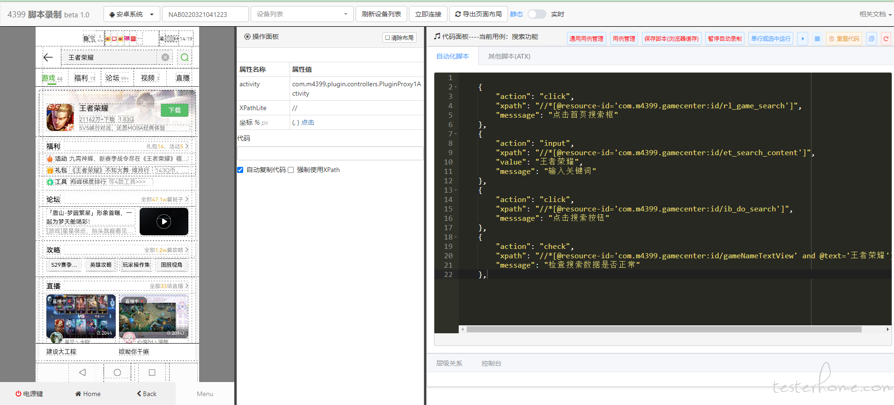Clear the phone search text with X icon
This screenshot has height=405, width=894.
coord(165,57)
